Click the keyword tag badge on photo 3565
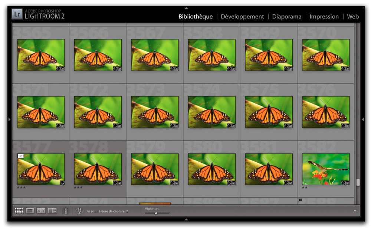Screen dimensions: 371x230 [x=58, y=69]
